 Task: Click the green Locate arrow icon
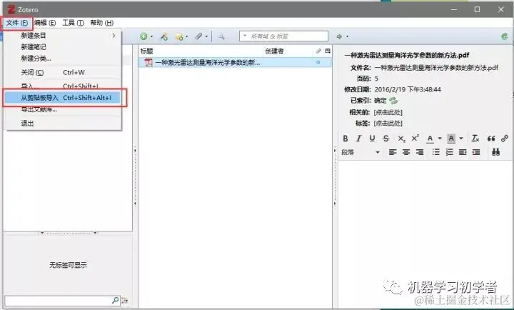(x=339, y=36)
